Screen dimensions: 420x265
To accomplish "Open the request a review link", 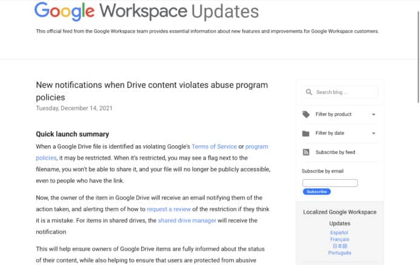I will 169,209.
